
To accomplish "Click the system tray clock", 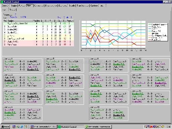I will click(x=169, y=127).
